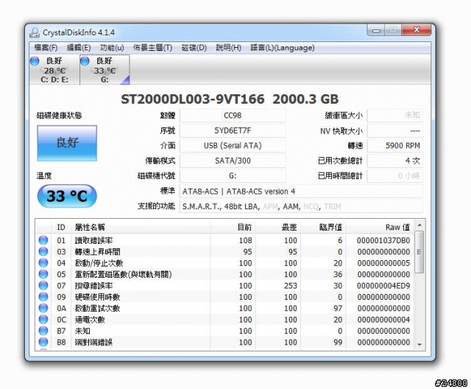Click raw value 000000000004
471x389 pixels.
(383, 320)
